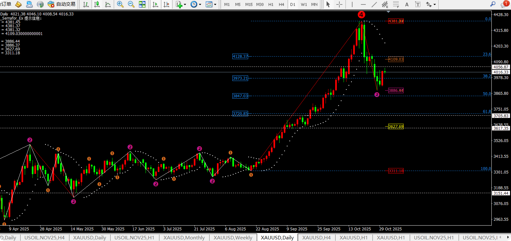Screen dimensions: 511x241
Task: Switch timeframe to M1
Action: pyautogui.click(x=227, y=4)
